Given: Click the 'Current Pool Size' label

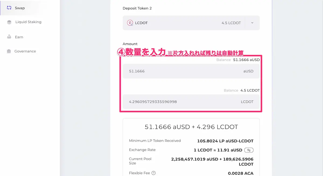Looking at the screenshot, I should pos(140,161).
